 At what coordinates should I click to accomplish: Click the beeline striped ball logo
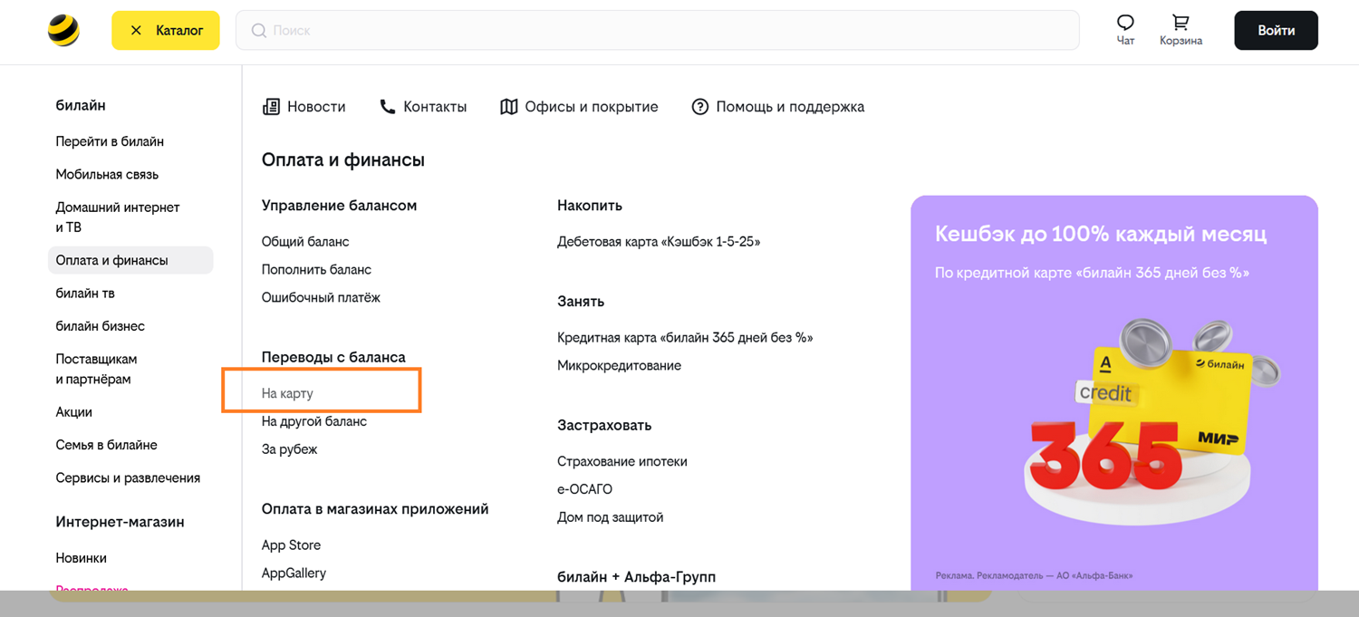[x=63, y=30]
